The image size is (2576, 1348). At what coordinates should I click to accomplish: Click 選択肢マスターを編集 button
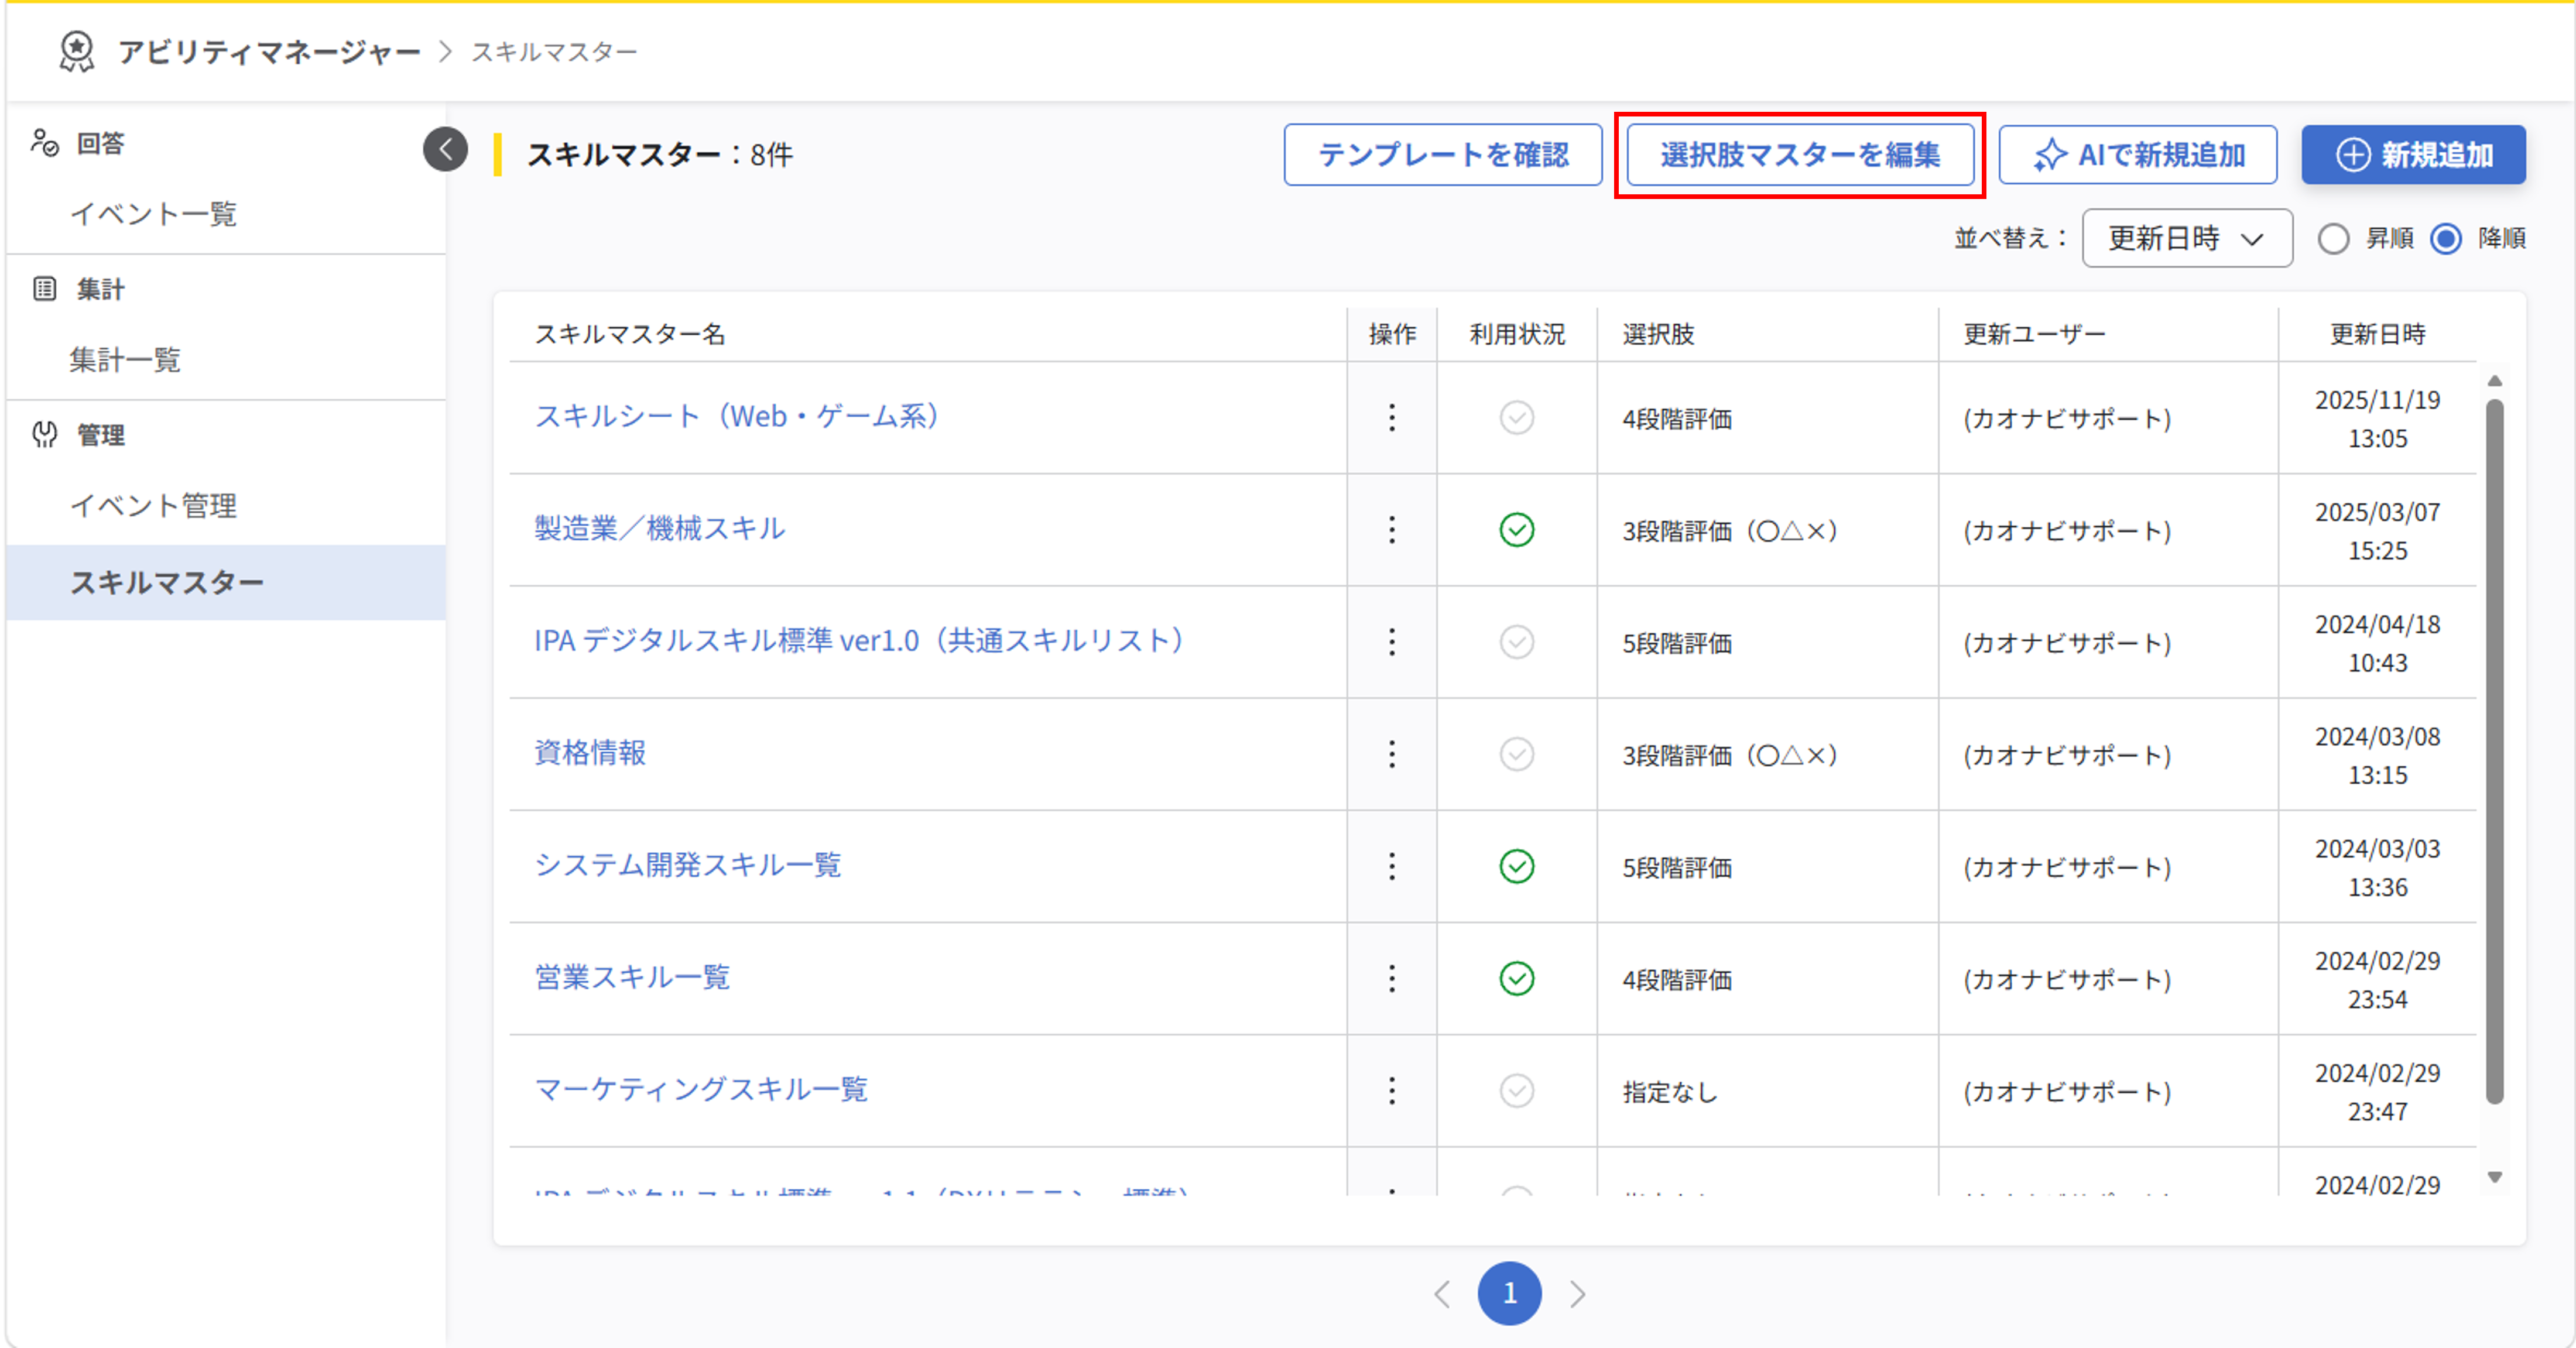1800,154
